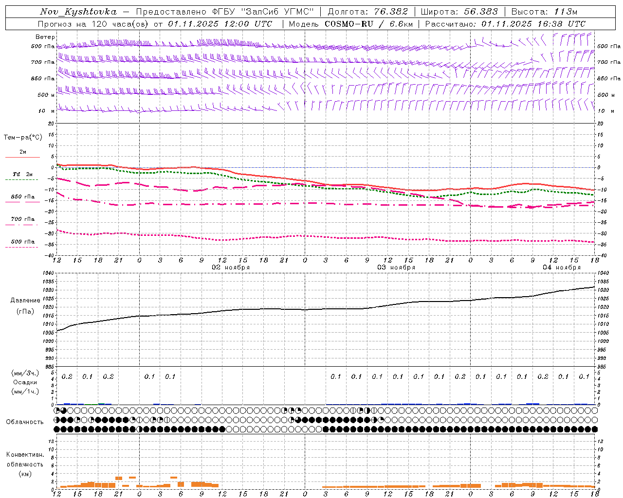Click the station name Nov_Kyshtovka in header
623x498 pixels.
click(79, 12)
